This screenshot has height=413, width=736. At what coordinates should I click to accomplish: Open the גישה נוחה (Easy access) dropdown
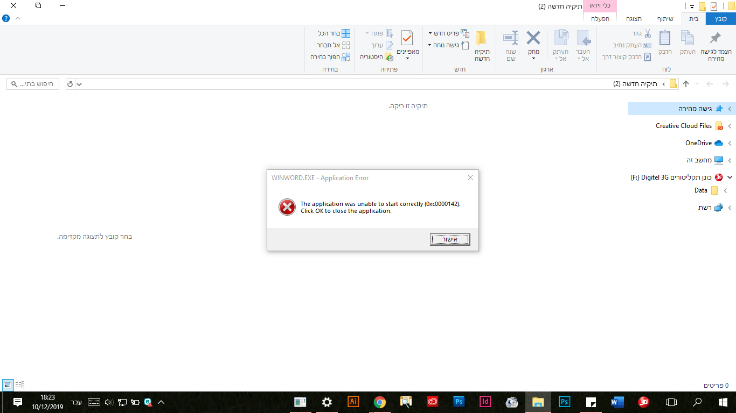(x=449, y=45)
